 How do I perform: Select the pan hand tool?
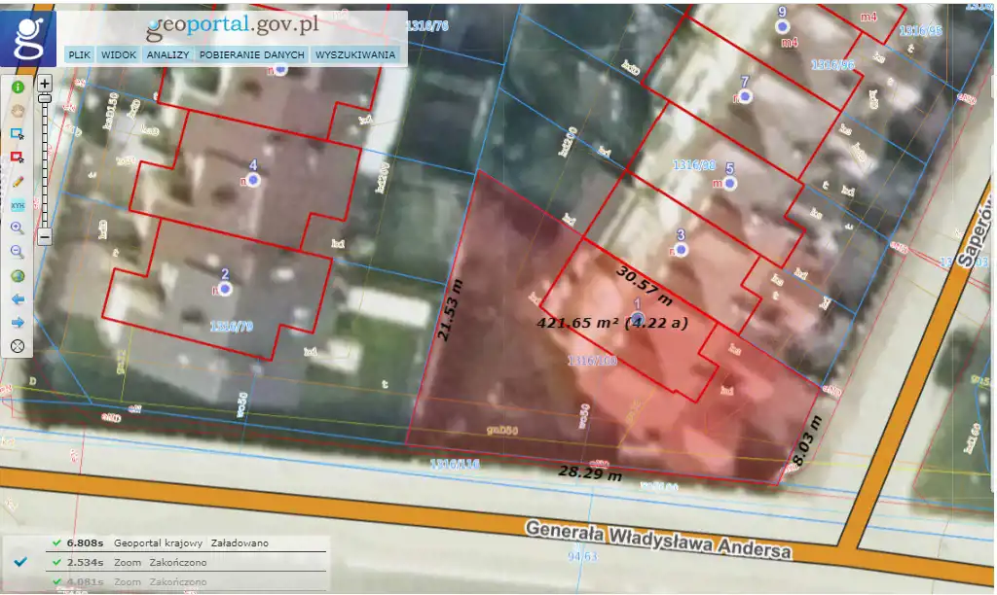[x=18, y=110]
